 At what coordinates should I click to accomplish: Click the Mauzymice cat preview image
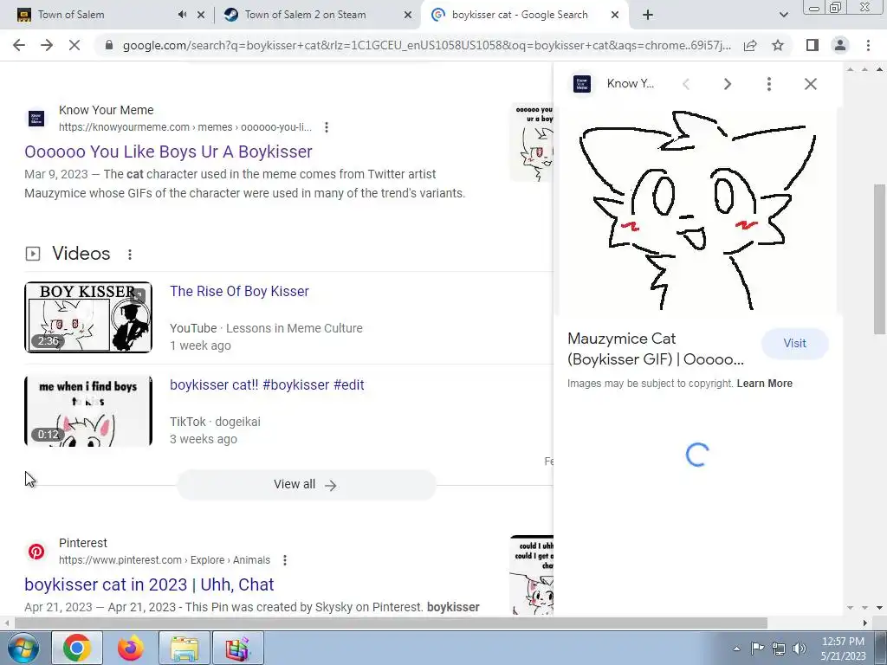(x=697, y=210)
